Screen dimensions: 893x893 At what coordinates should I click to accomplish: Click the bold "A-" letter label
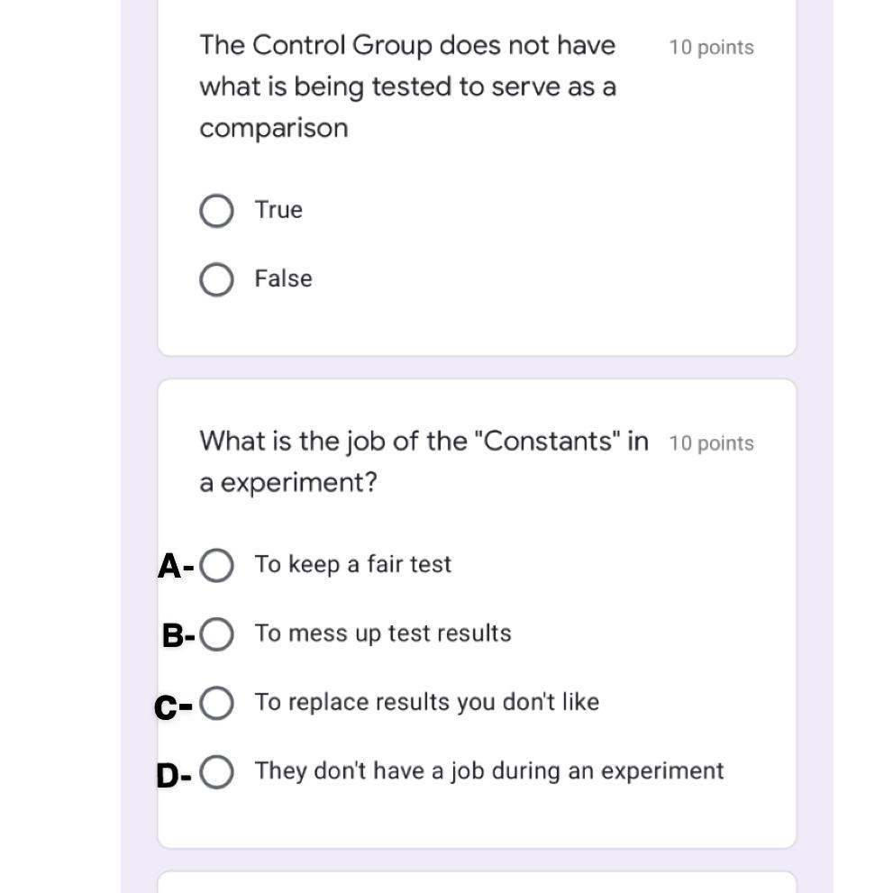175,567
